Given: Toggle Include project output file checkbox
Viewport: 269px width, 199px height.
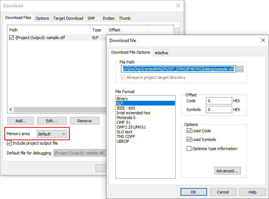Looking at the screenshot, I should [9, 143].
